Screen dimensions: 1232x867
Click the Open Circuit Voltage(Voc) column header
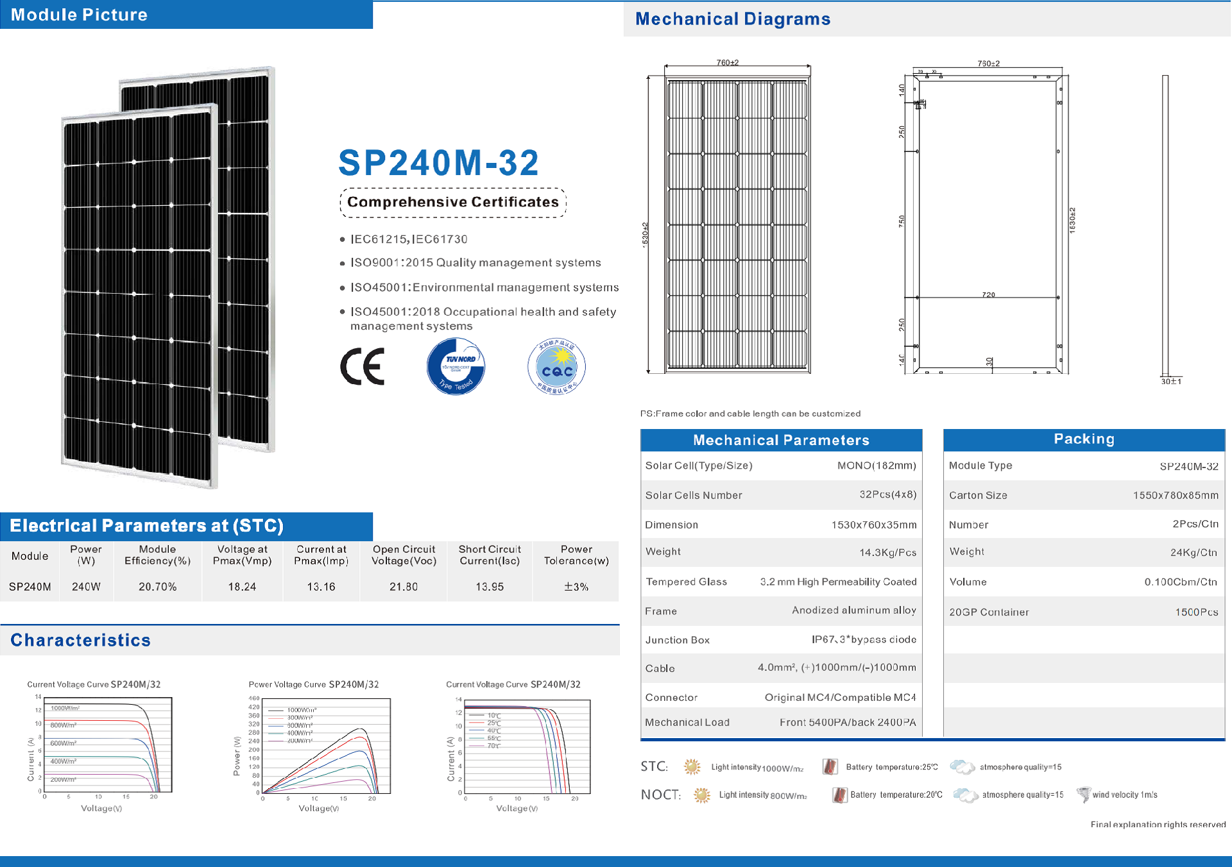[x=404, y=555]
